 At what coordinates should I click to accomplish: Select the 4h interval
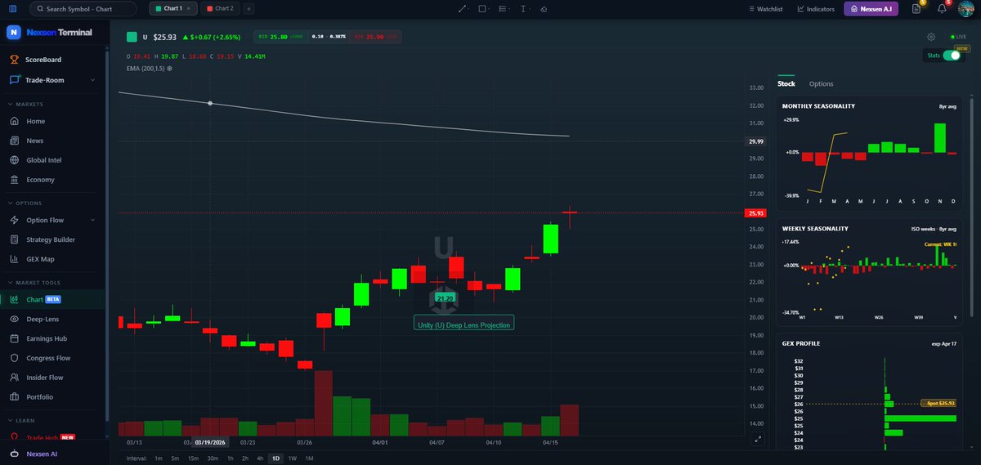pyautogui.click(x=260, y=458)
